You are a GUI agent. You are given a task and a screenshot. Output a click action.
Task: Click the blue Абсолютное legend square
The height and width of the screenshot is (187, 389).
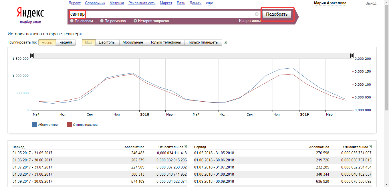(34, 125)
